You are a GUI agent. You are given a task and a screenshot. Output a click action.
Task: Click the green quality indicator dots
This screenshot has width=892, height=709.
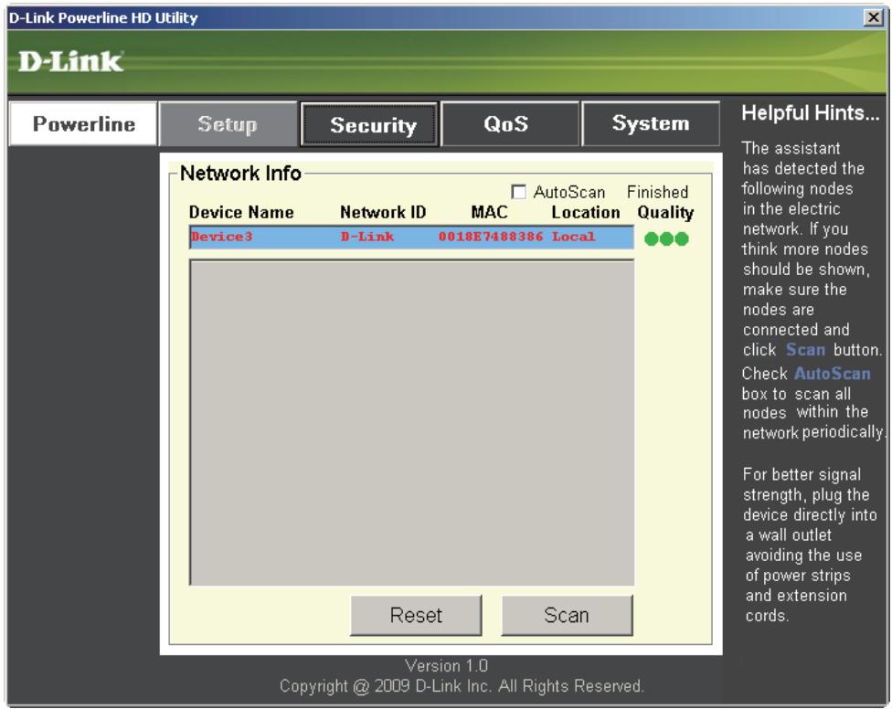tap(666, 238)
